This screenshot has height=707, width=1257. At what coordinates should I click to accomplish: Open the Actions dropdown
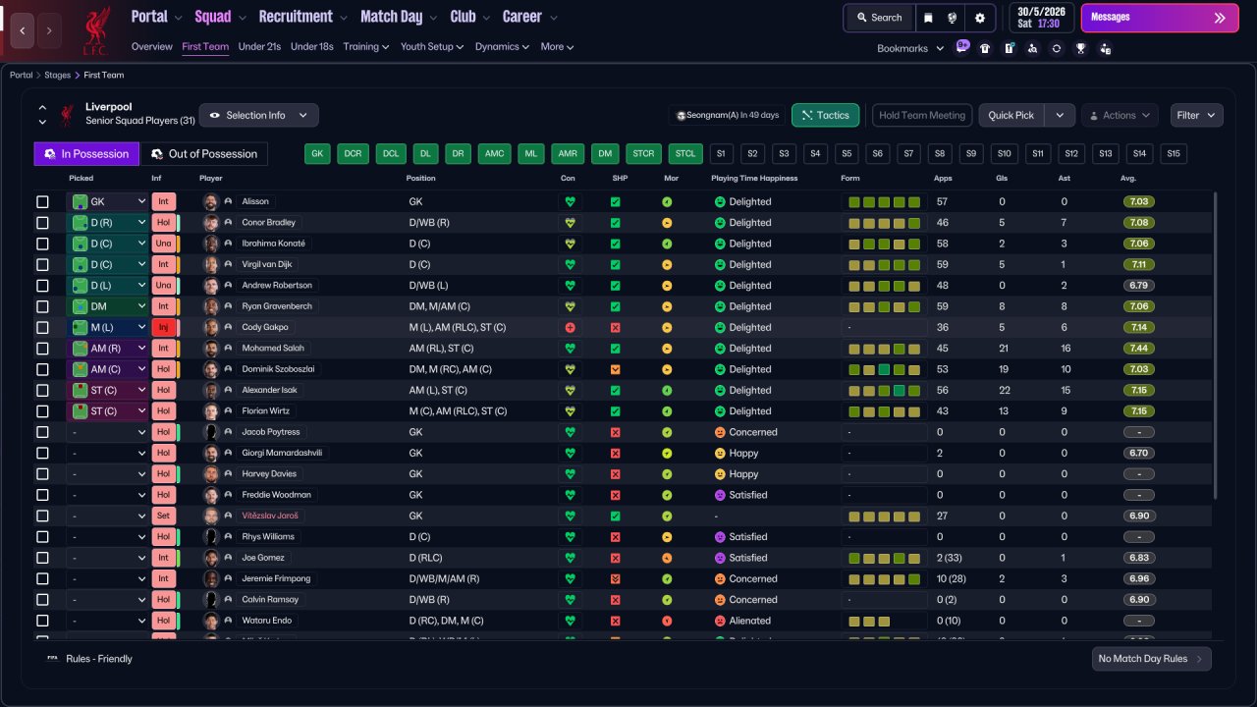(1120, 116)
